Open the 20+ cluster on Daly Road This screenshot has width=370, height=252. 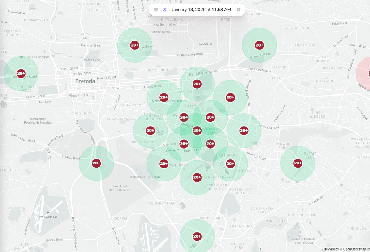pyautogui.click(x=230, y=164)
